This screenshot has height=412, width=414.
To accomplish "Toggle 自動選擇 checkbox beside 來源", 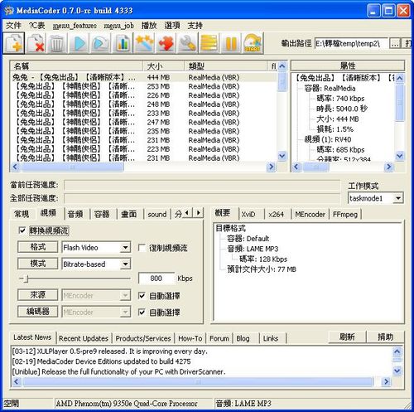I will point(142,296).
